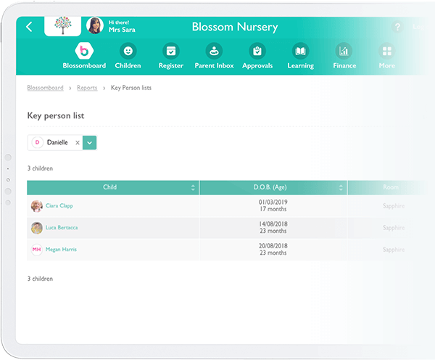This screenshot has width=435, height=360.
Task: Click the Key person list heading
Action: 56,116
